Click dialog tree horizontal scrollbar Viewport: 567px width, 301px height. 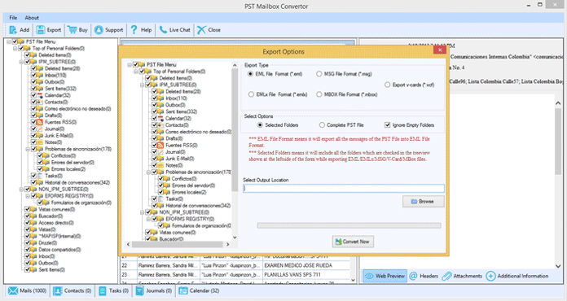(178, 244)
